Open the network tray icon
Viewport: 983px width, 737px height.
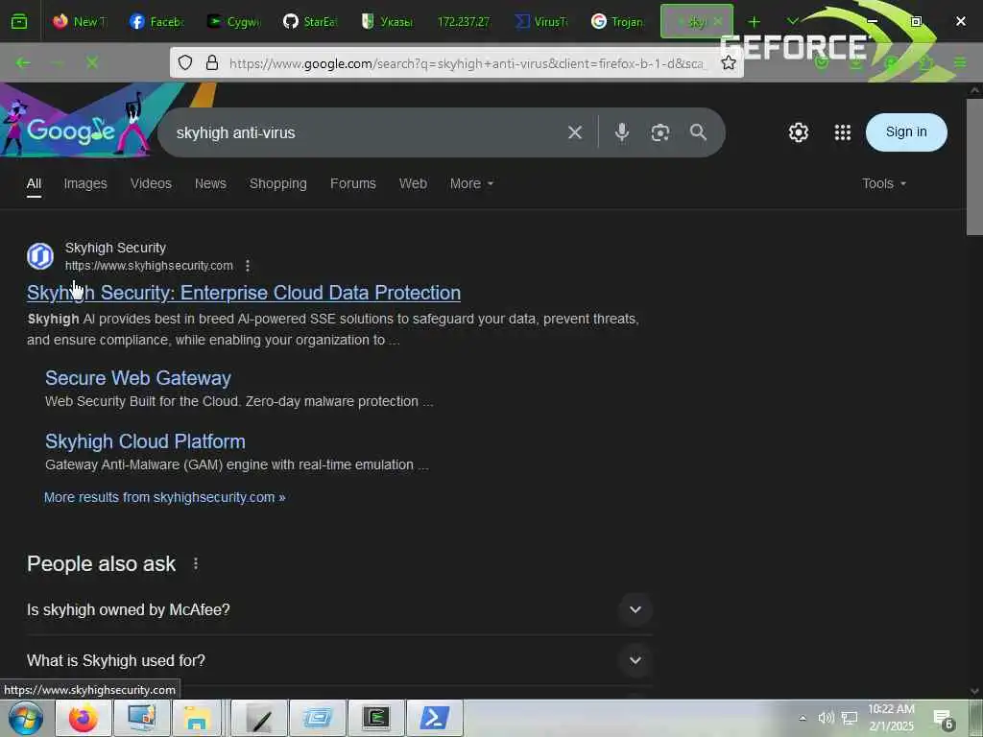[x=850, y=718]
